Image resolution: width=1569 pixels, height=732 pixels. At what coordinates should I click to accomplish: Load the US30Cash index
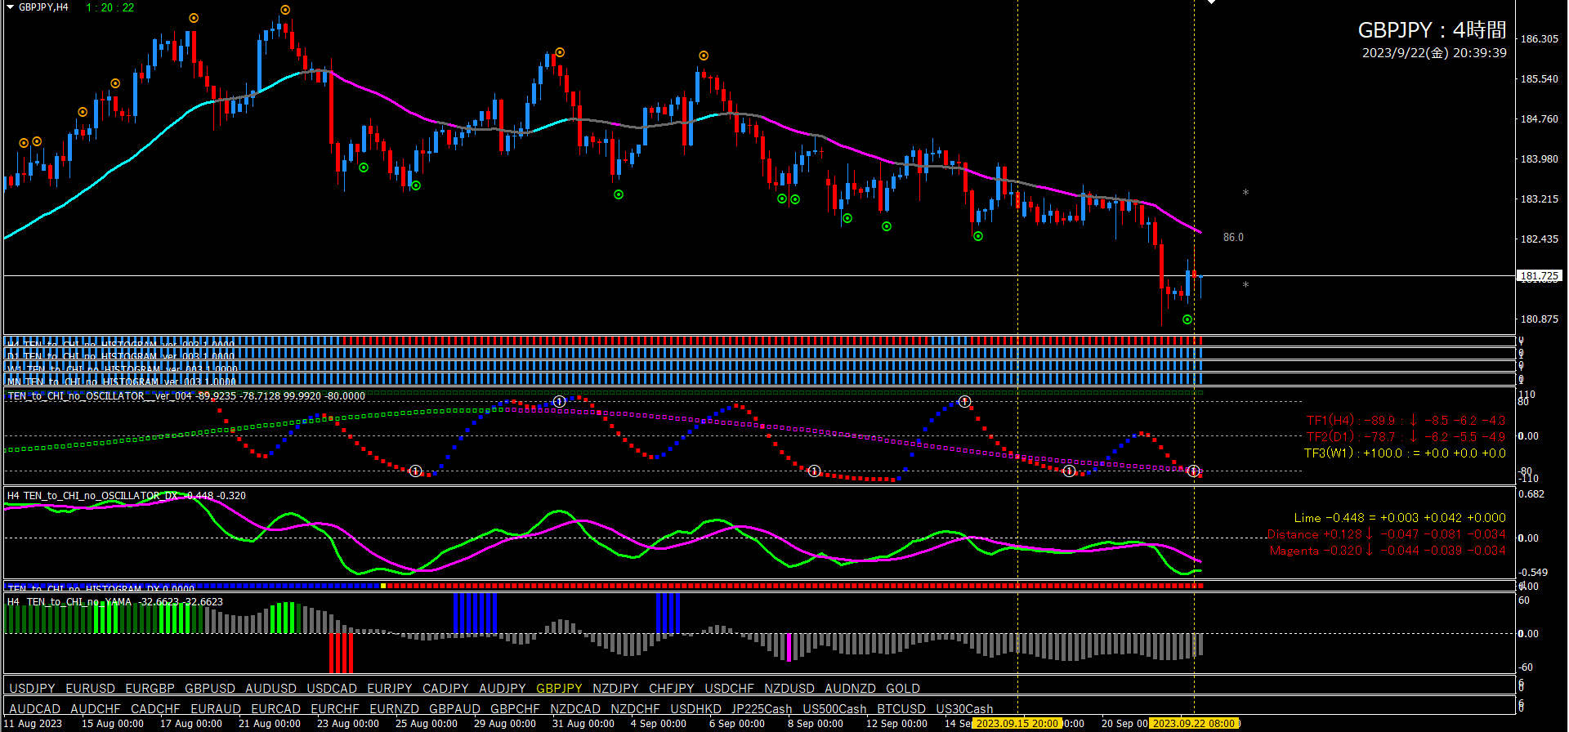click(964, 709)
